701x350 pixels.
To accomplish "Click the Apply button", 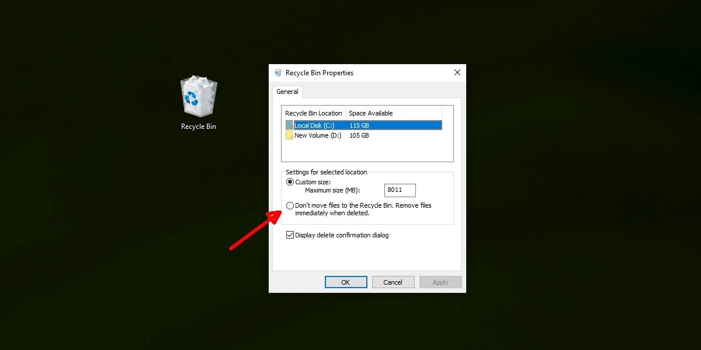I will click(x=440, y=282).
